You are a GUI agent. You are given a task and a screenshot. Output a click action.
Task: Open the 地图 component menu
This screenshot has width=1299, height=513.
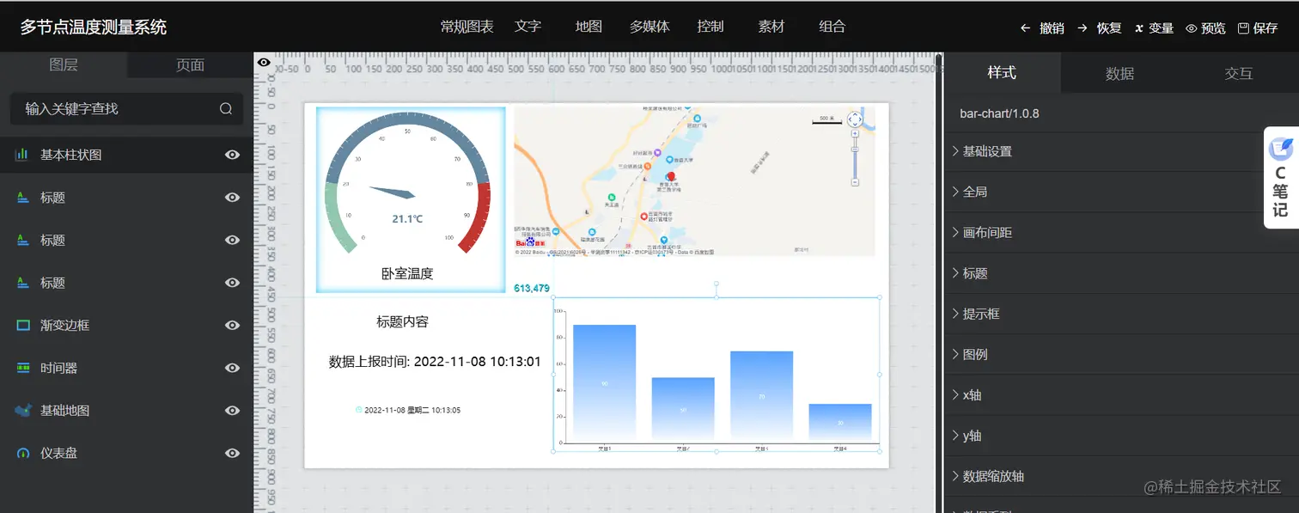click(x=589, y=27)
